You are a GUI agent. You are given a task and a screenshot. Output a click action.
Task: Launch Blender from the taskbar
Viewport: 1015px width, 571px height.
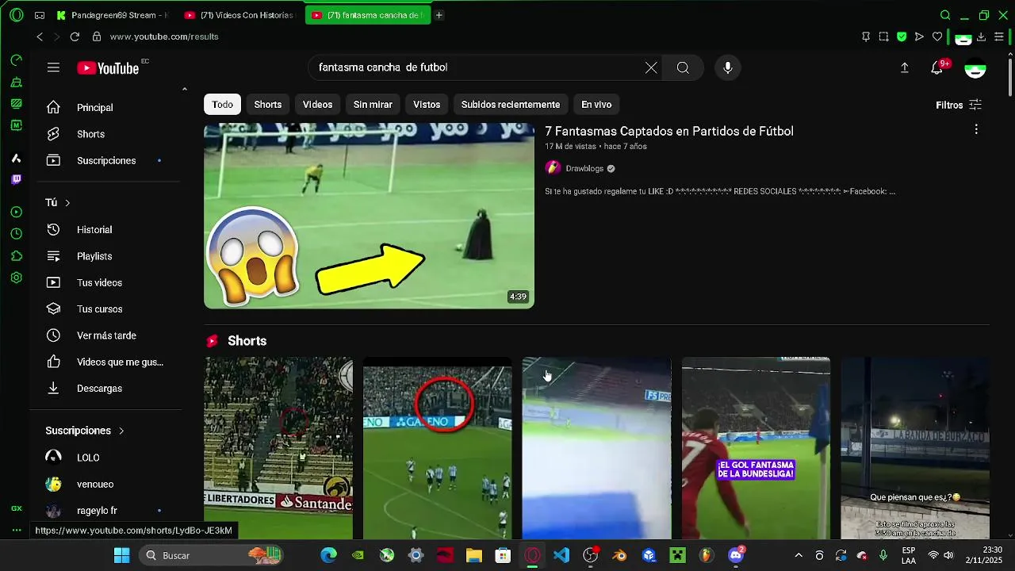tap(619, 555)
